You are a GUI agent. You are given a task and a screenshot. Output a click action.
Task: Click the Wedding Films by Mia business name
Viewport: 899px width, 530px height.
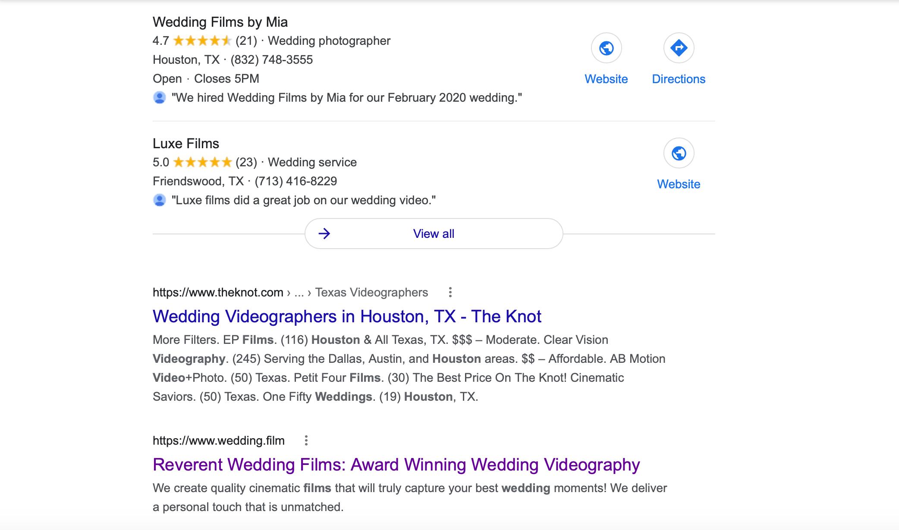click(220, 22)
